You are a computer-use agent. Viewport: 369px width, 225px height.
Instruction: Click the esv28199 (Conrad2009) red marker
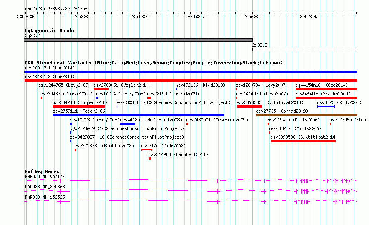[149, 98]
